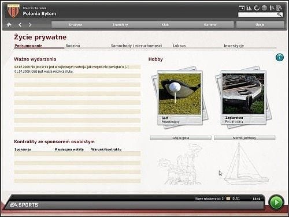The width and height of the screenshot is (289, 217).
Task: Click the Polonia Bytom club crest
Action: tap(13, 11)
